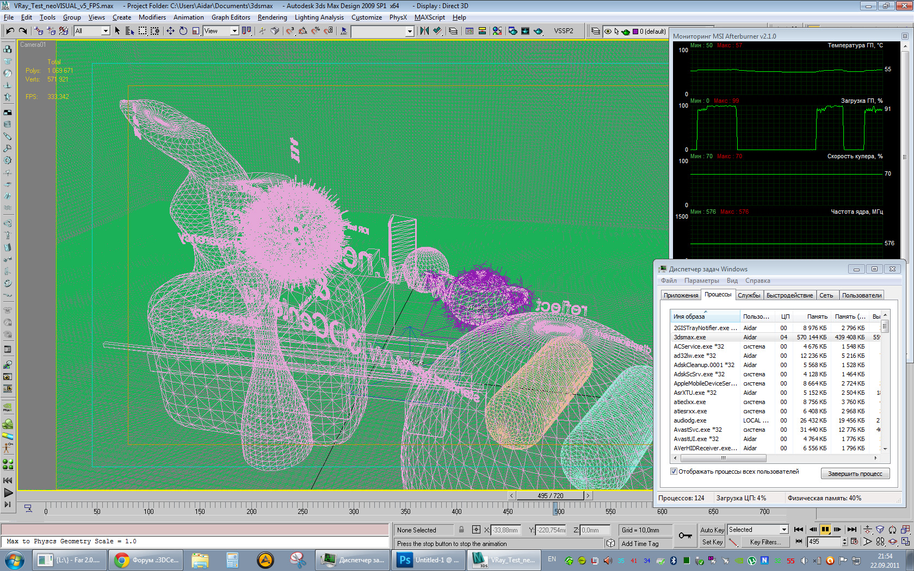Select the 3dsmax.exe process row
This screenshot has width=914, height=571.
[775, 337]
